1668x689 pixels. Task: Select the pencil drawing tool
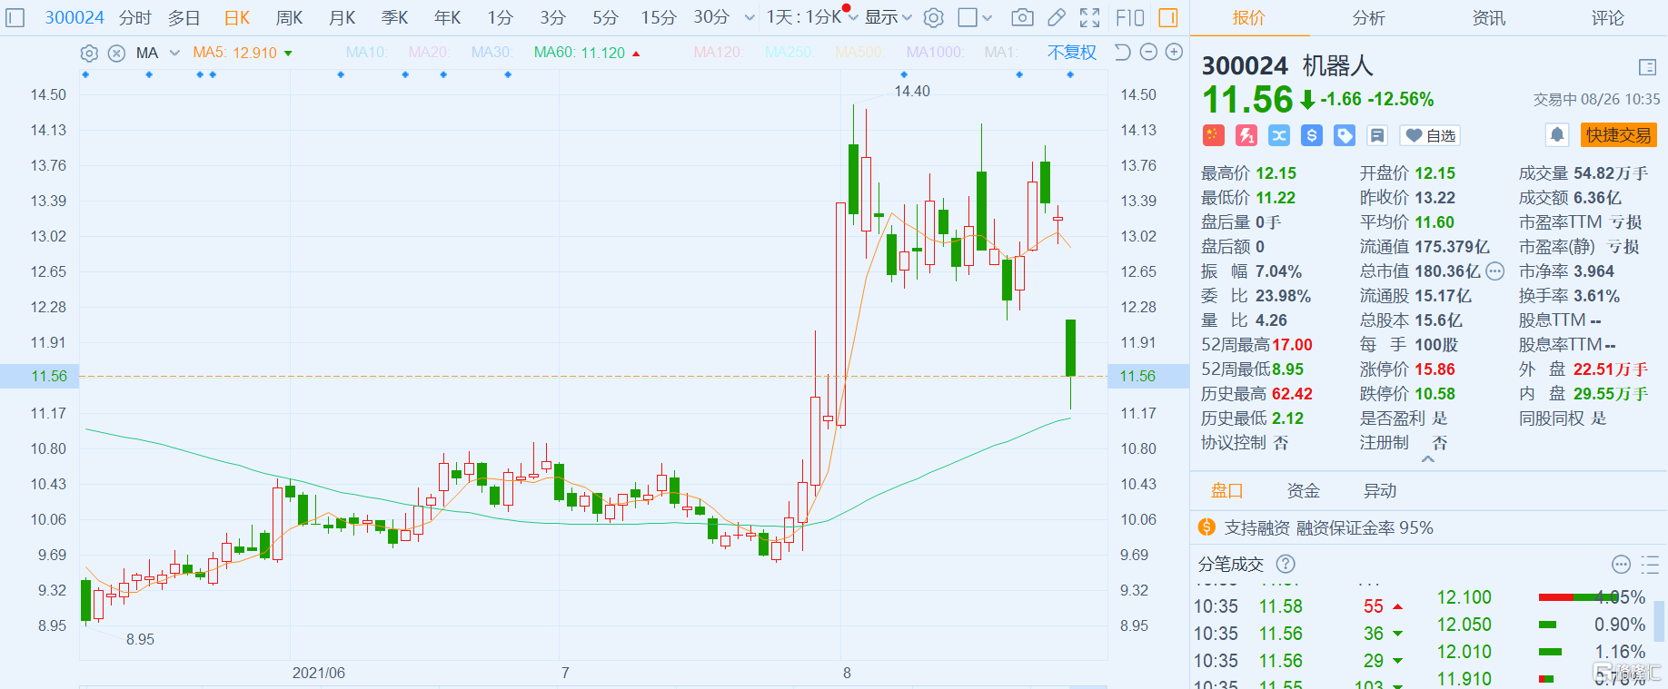[1056, 17]
